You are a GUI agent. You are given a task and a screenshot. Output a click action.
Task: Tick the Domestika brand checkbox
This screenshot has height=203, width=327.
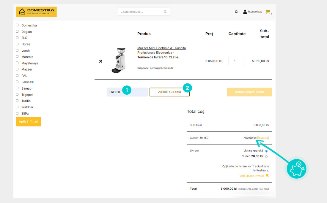pyautogui.click(x=17, y=25)
